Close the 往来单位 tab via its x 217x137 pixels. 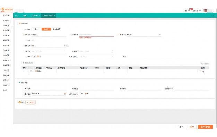tap(39, 16)
